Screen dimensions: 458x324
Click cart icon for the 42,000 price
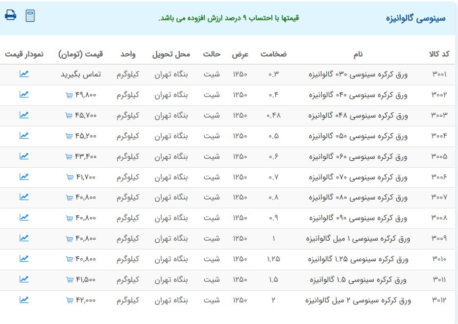(69, 300)
